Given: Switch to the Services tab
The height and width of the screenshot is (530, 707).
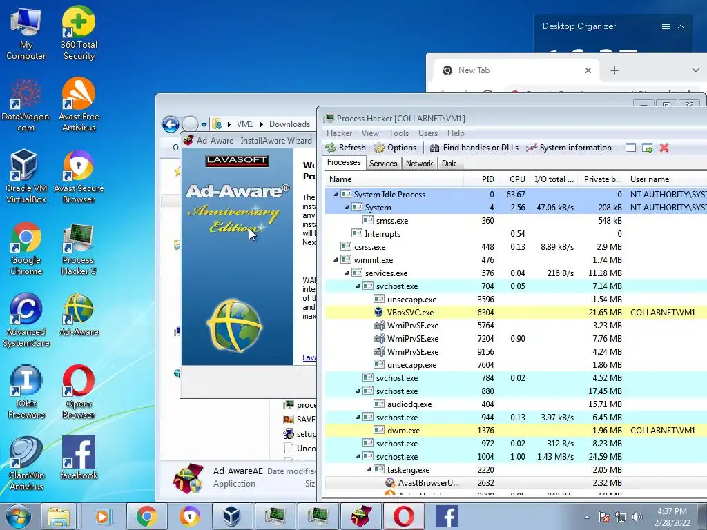Looking at the screenshot, I should tap(383, 163).
